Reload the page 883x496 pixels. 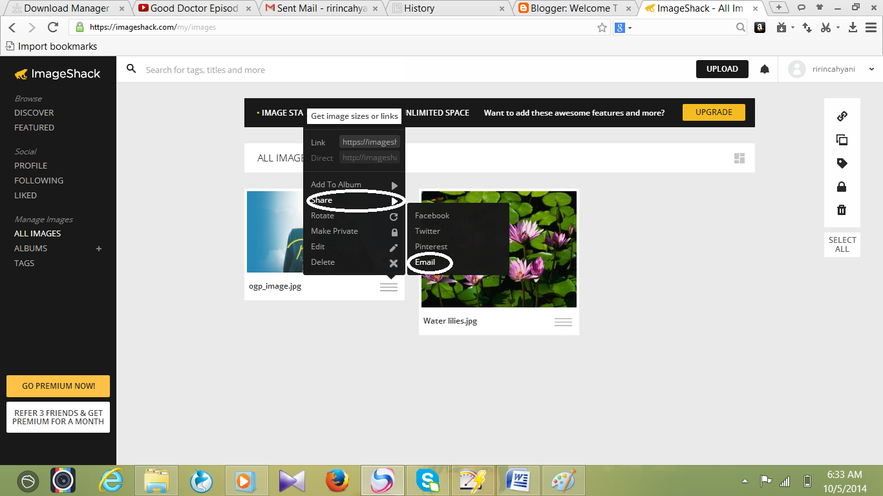click(53, 27)
